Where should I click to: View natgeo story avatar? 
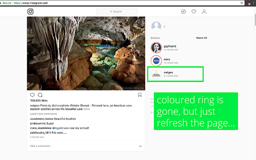point(156,74)
